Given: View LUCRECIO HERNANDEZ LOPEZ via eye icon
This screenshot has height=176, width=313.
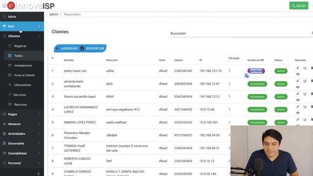Looking at the screenshot, I should (298, 113).
